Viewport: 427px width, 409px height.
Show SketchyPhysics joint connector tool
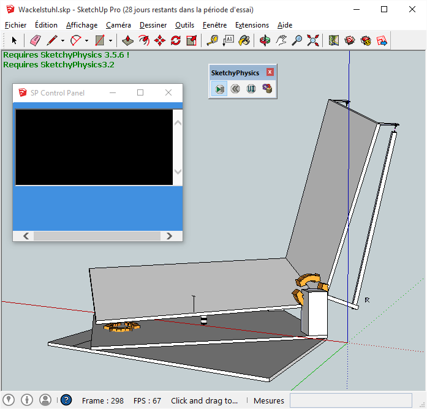click(x=267, y=89)
